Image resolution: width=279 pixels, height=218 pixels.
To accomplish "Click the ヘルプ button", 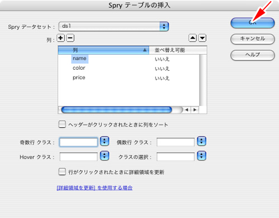I will [x=253, y=55].
